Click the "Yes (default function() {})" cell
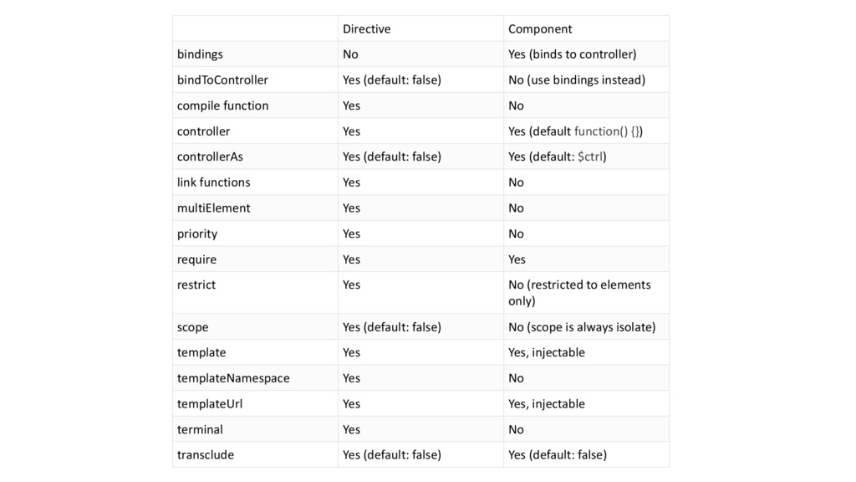 pos(576,131)
